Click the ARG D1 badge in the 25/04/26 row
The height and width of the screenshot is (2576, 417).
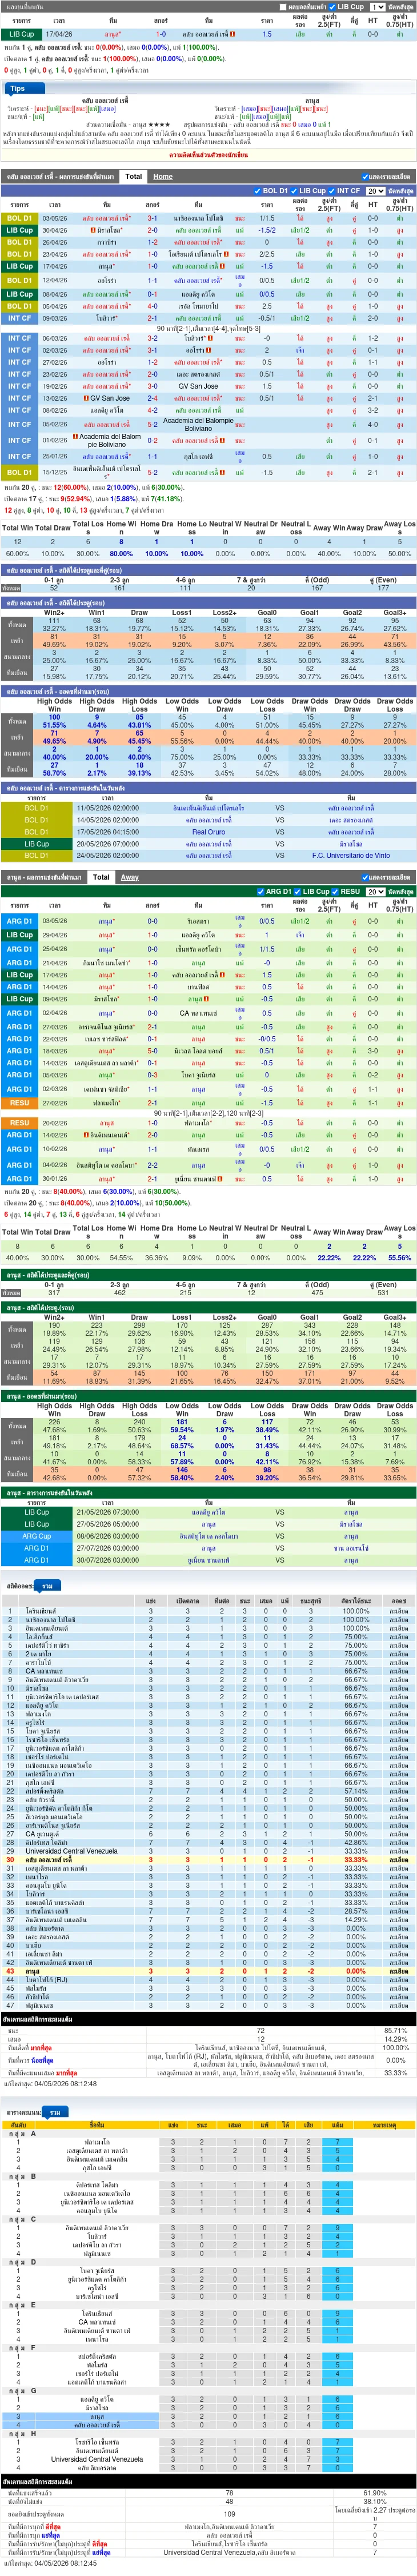click(x=19, y=949)
